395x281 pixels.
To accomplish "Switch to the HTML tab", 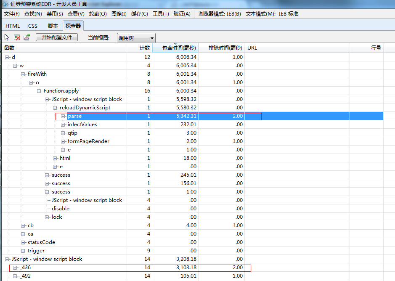I will [x=13, y=26].
